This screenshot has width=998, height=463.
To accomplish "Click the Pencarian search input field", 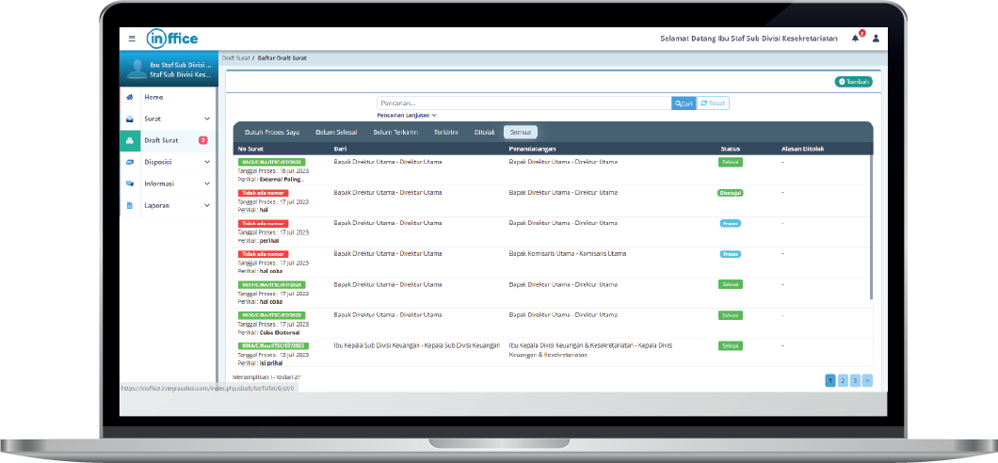I will coord(523,104).
